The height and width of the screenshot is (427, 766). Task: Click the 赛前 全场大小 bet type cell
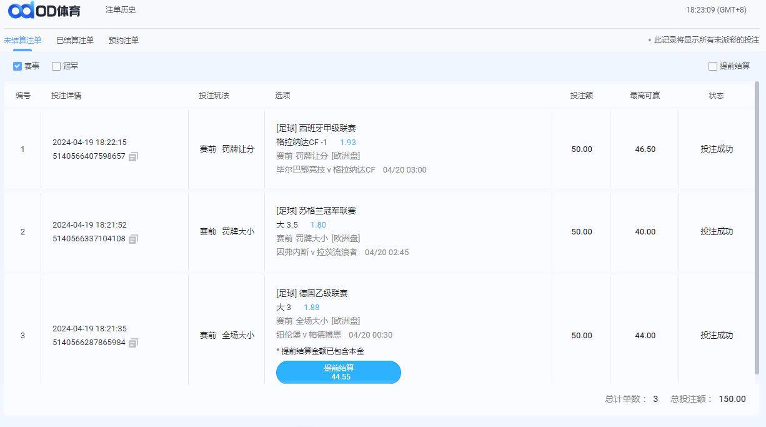point(227,336)
